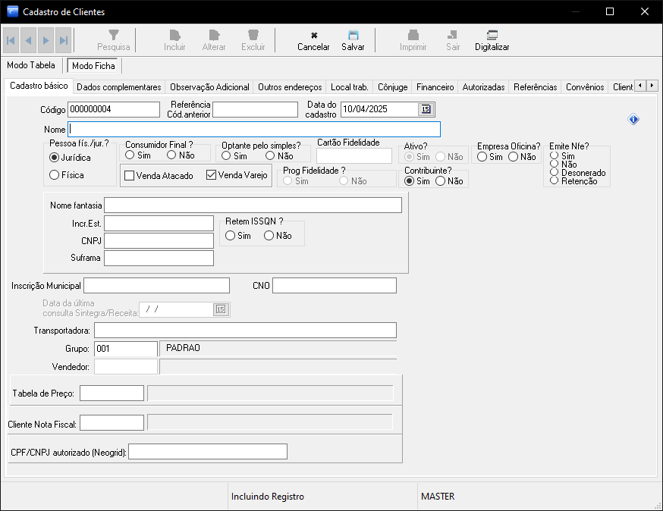Click the Salvar floppy disk icon
The image size is (663, 511).
pyautogui.click(x=353, y=35)
